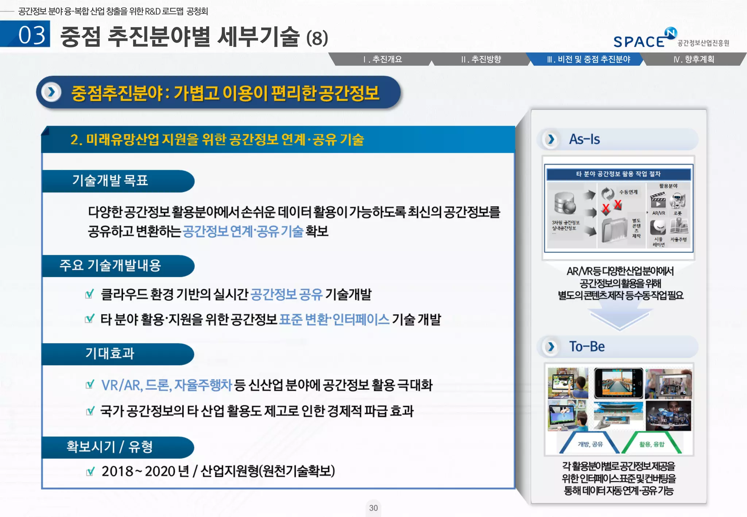The height and width of the screenshot is (517, 747).
Task: Select the Ⅱ. 추진방향 tab
Action: (481, 59)
